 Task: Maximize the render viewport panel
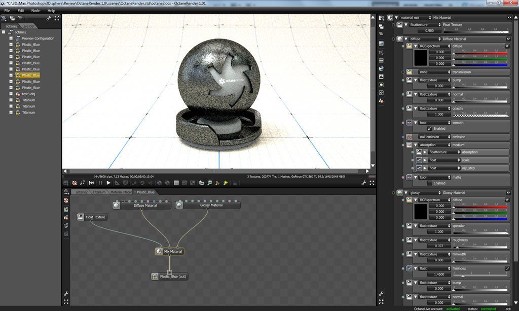(372, 183)
